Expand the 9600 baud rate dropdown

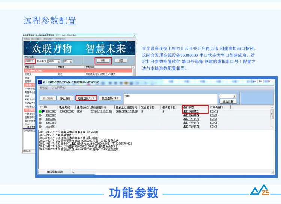pyautogui.click(x=59, y=61)
